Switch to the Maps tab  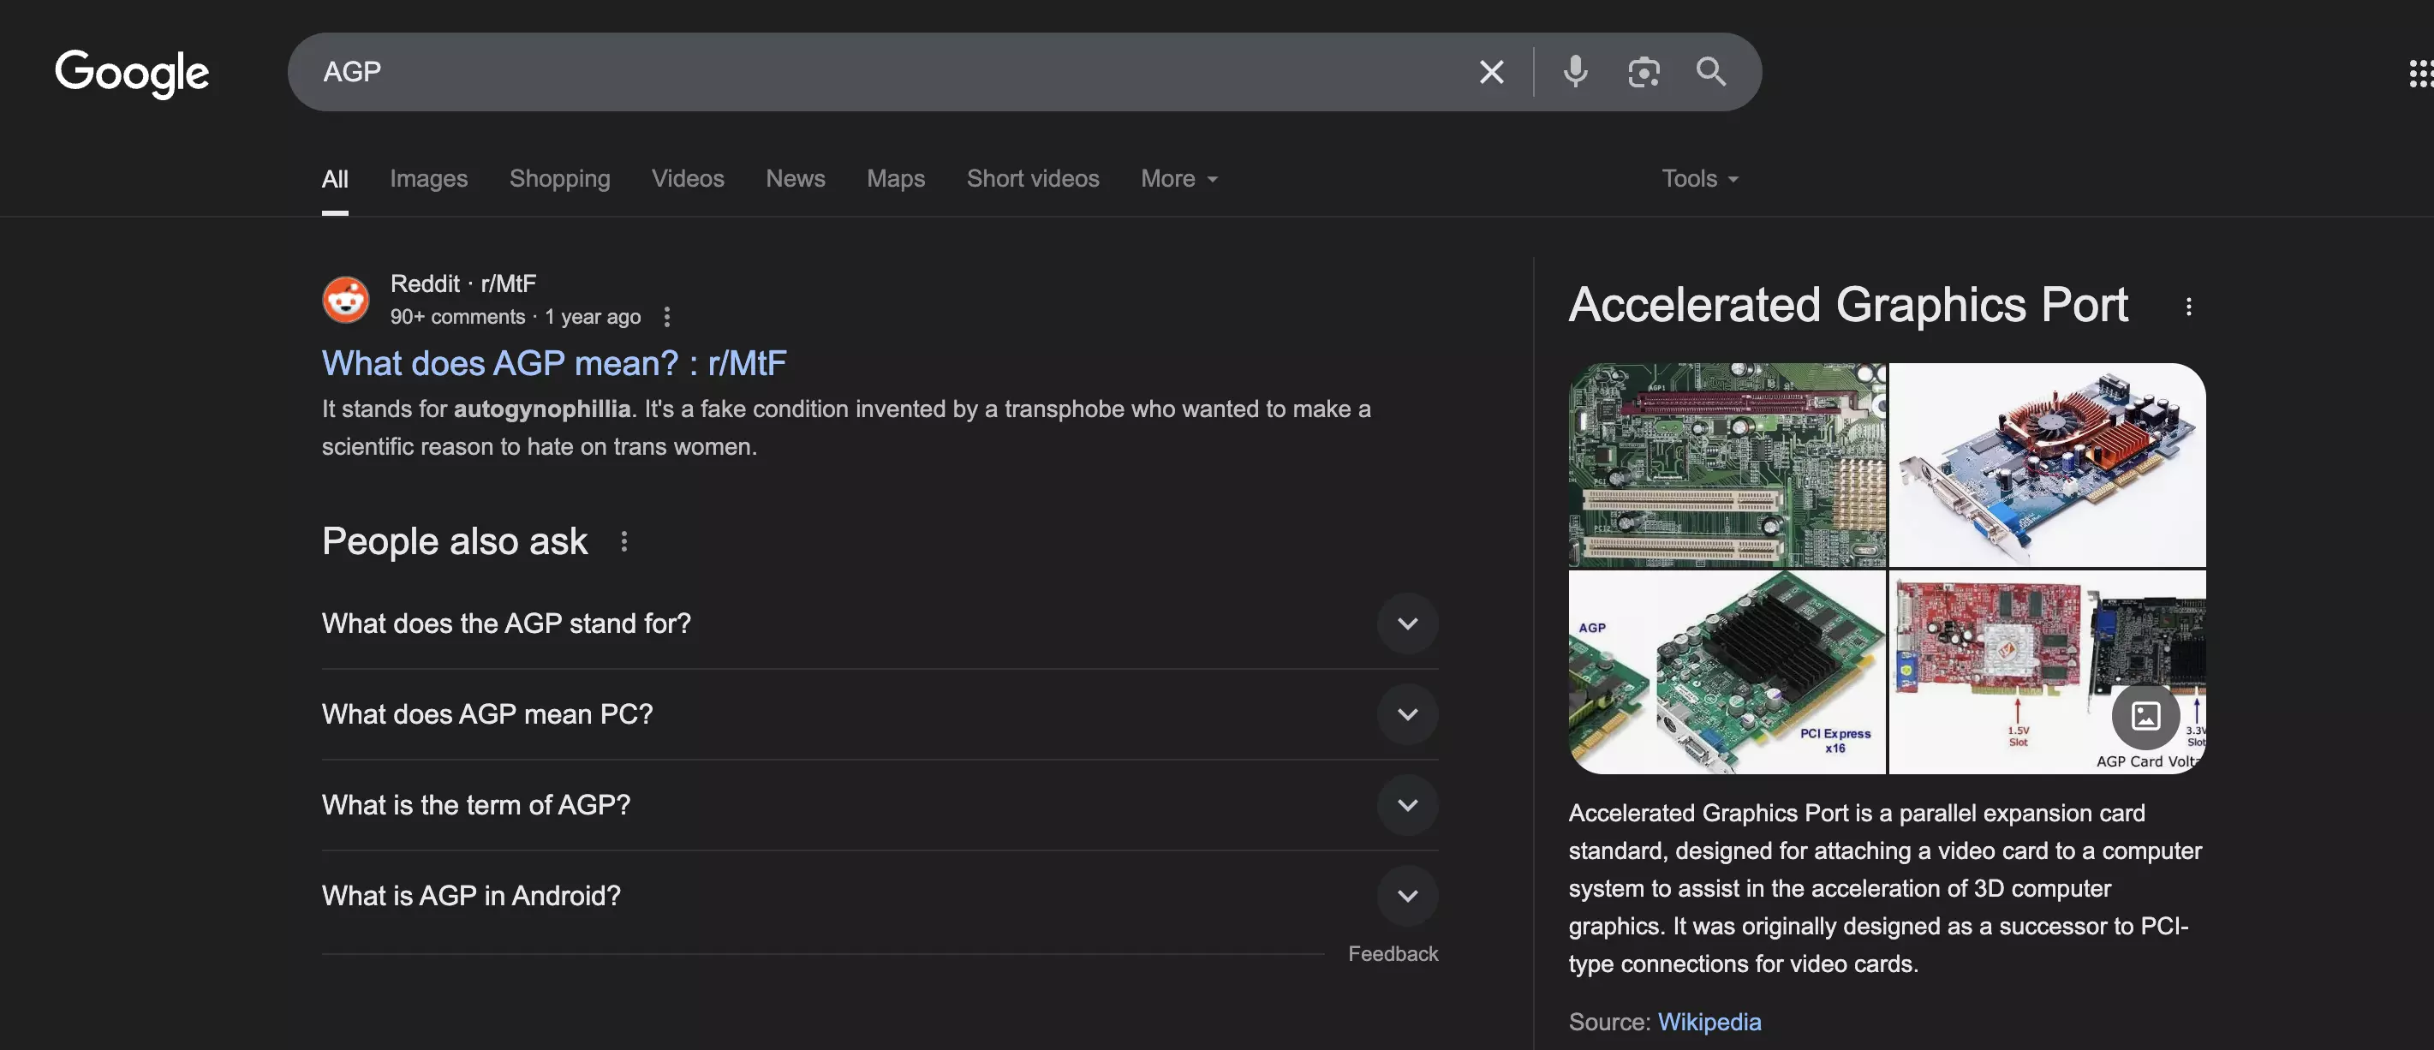click(x=896, y=179)
